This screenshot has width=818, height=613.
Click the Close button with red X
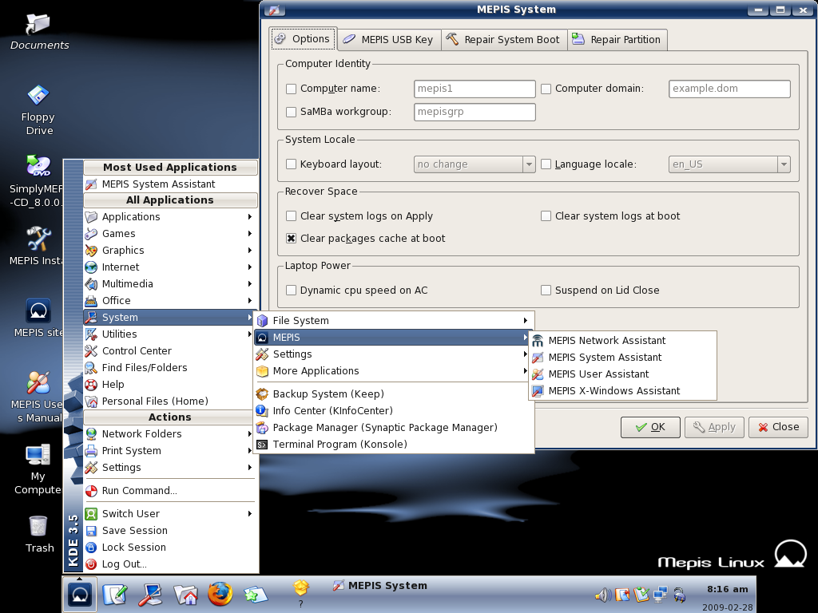coord(778,428)
